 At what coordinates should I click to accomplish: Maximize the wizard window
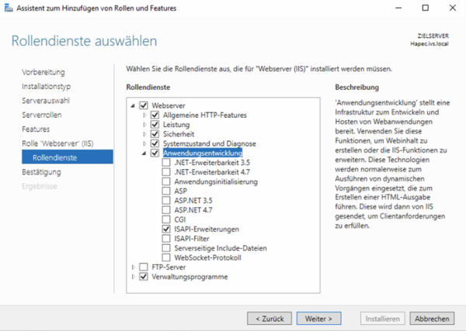426,8
